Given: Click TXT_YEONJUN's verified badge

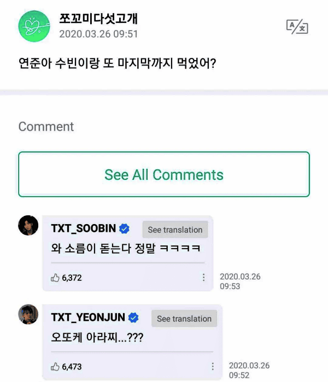Looking at the screenshot, I should coord(133,318).
